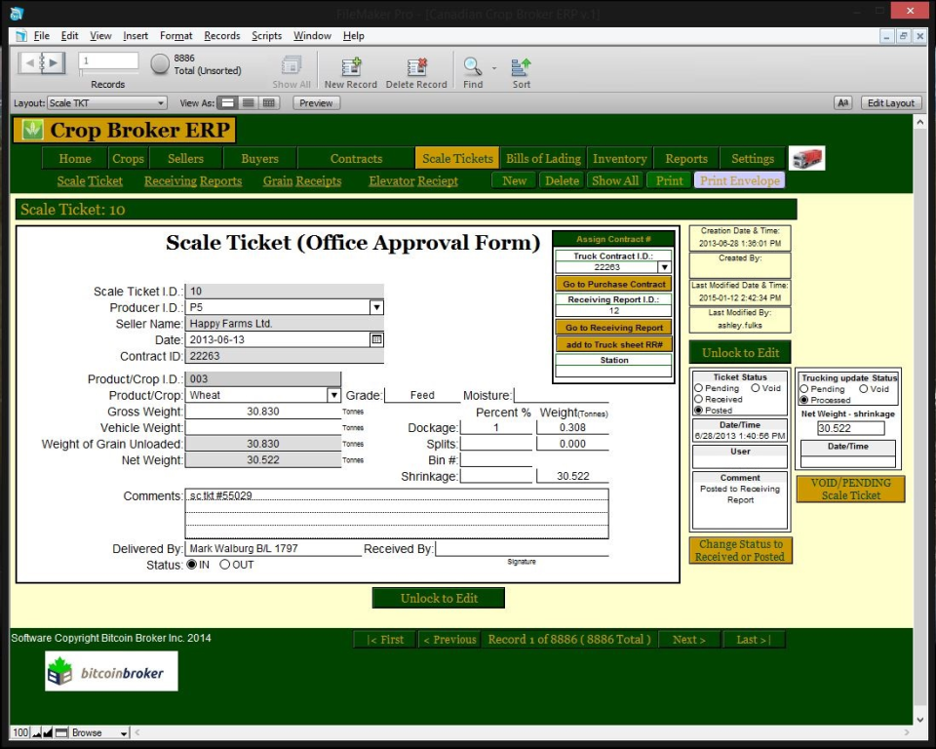Image resolution: width=936 pixels, height=749 pixels.
Task: Click into the Comments field
Action: point(397,514)
